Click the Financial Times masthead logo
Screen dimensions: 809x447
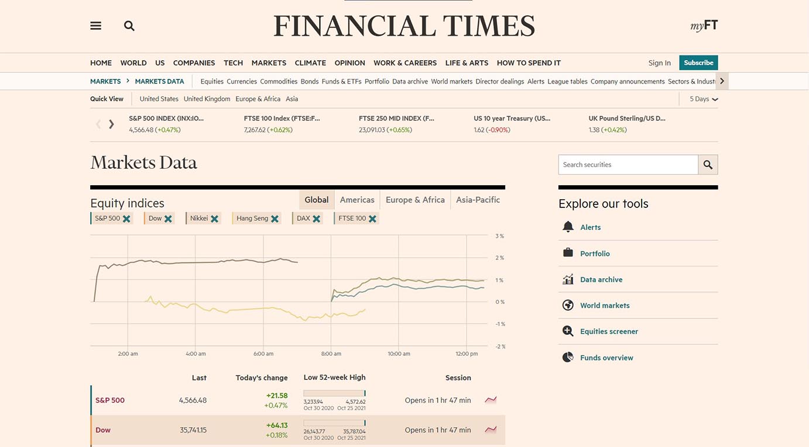tap(404, 26)
